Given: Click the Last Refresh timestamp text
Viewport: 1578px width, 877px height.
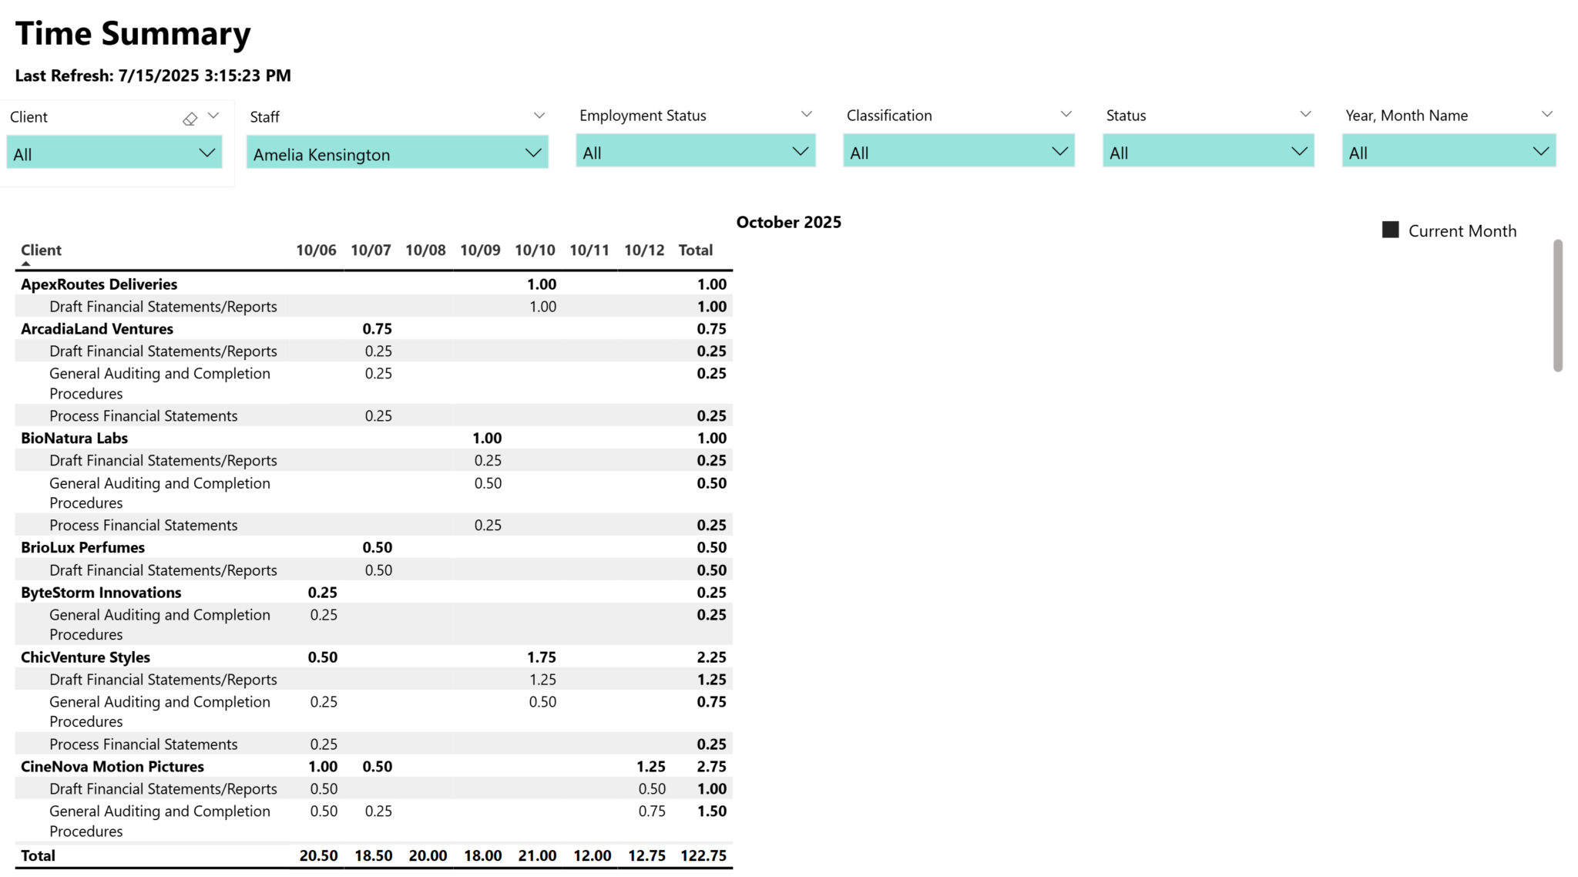Looking at the screenshot, I should 153,76.
